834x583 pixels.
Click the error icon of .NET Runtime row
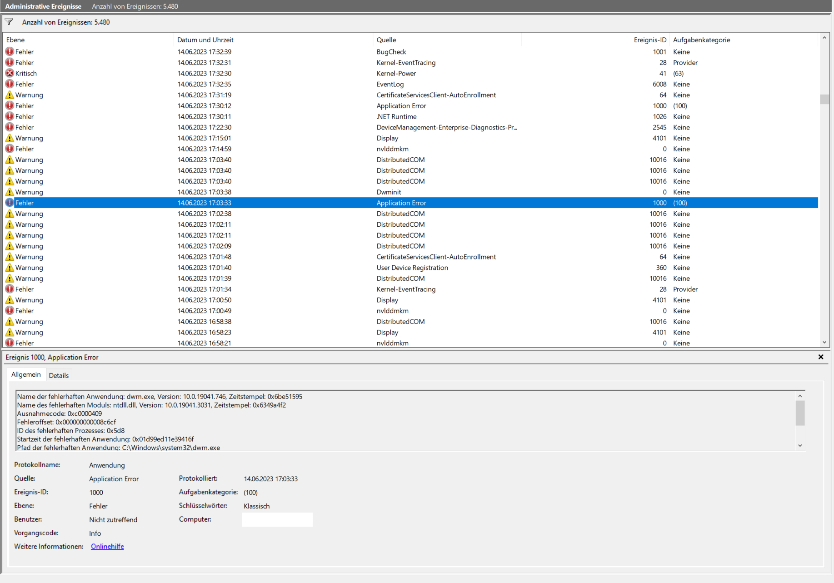click(x=10, y=116)
